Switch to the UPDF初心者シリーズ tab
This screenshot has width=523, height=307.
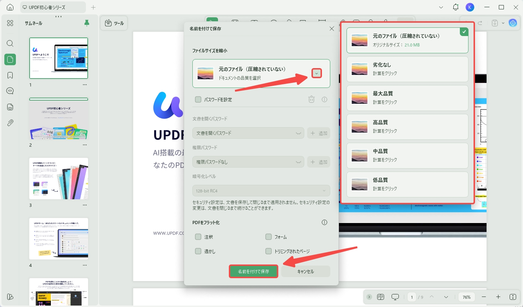tap(53, 7)
